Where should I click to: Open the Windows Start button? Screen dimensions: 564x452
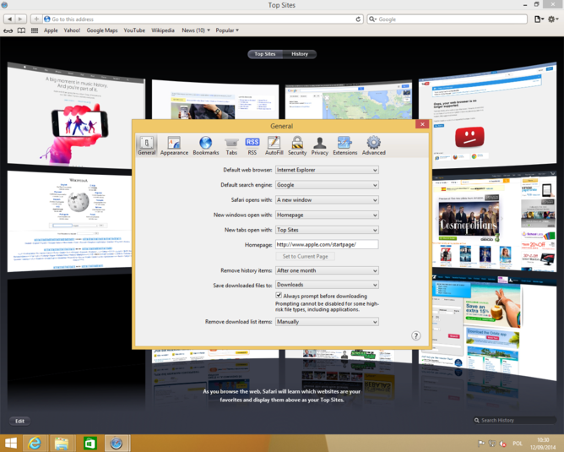tap(11, 443)
